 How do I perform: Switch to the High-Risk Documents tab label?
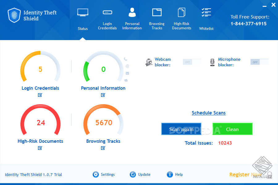(x=182, y=26)
